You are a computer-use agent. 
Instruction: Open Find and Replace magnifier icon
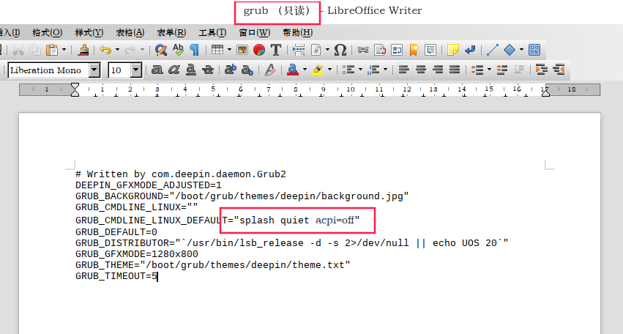tap(161, 50)
